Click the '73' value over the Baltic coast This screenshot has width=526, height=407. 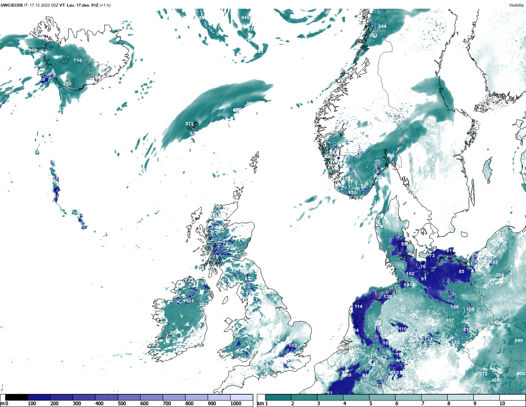(432, 255)
